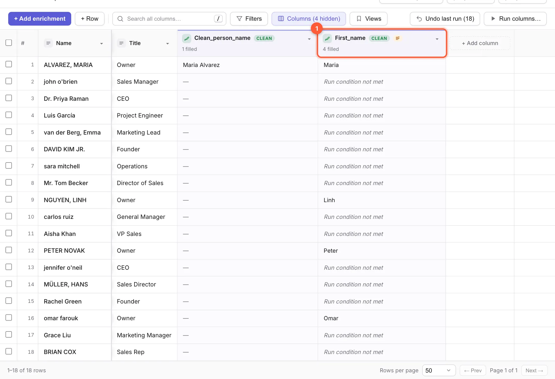Screen dimensions: 555x379
Task: Expand Clean_person_name column menu arrow
Action: point(309,39)
